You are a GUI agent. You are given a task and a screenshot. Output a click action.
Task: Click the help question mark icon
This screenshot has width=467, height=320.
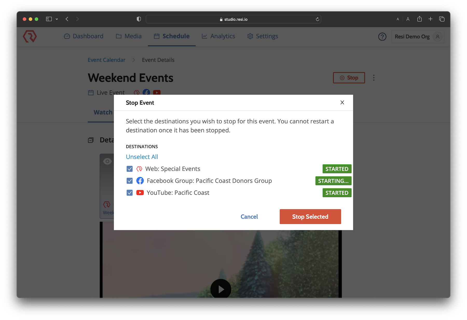pos(382,37)
